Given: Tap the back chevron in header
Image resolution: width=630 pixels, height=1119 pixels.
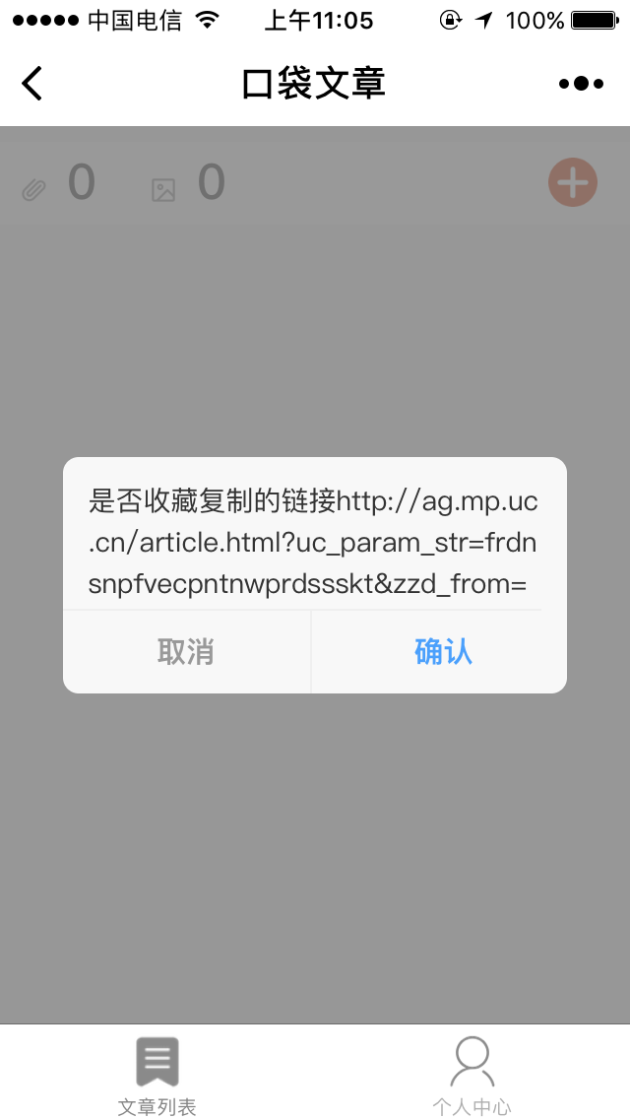Looking at the screenshot, I should point(32,84).
